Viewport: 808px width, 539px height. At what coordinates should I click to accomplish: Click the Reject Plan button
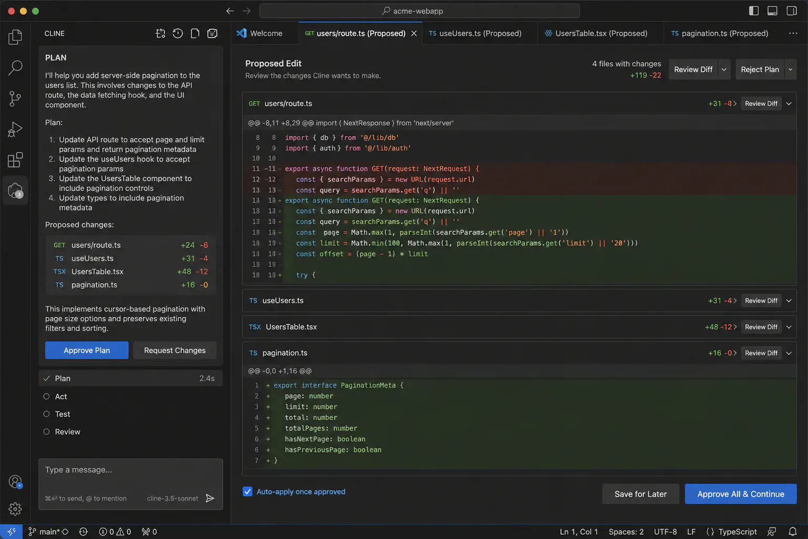click(x=760, y=69)
